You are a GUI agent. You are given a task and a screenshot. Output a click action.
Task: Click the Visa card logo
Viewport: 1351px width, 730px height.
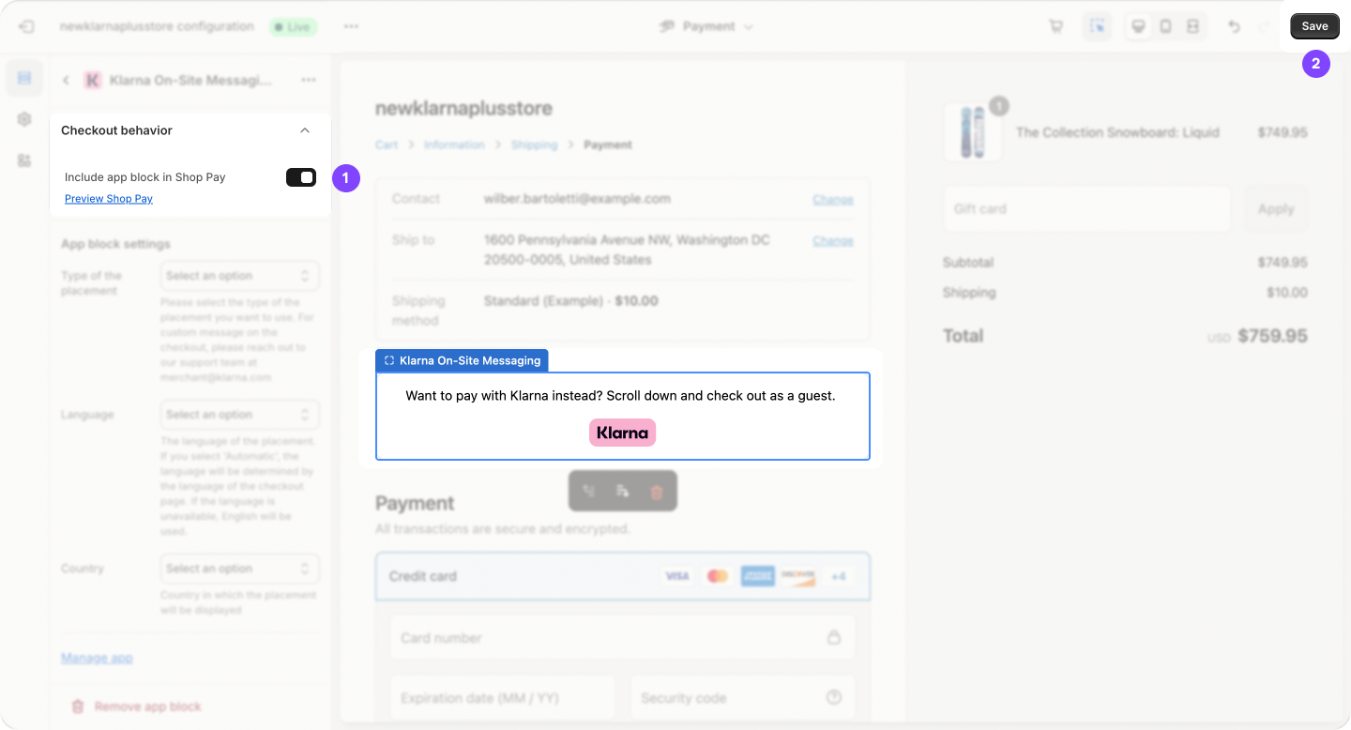pyautogui.click(x=677, y=576)
